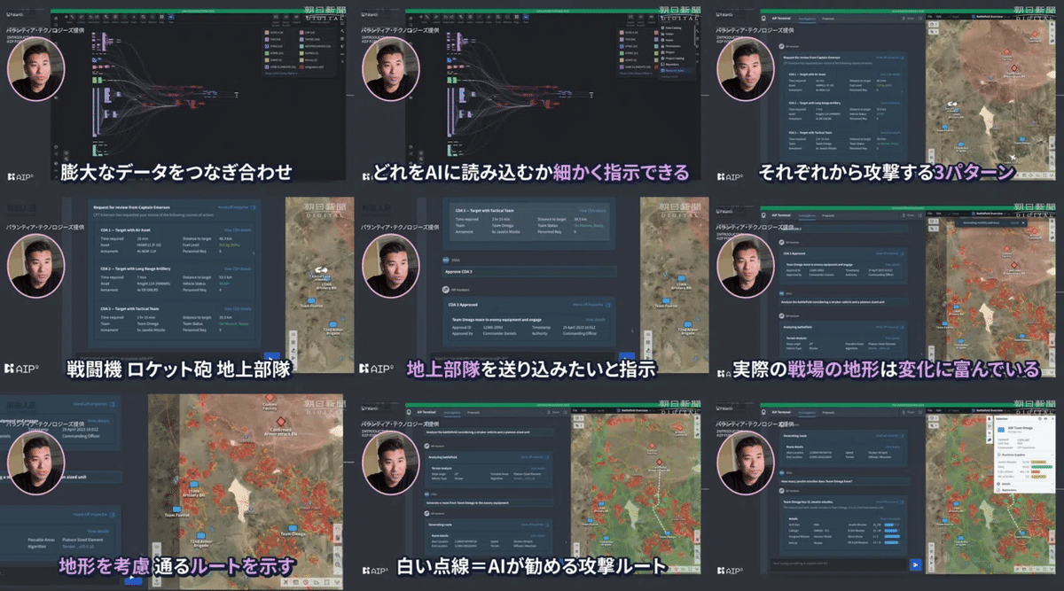This screenshot has height=591, width=1064.
Task: Expand Details section in SOF Team Omega panel
Action: click(x=1023, y=484)
